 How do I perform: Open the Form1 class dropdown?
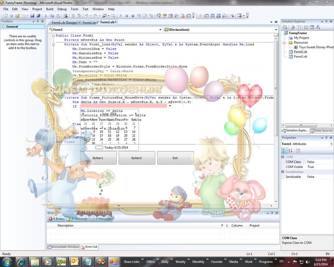[160, 30]
